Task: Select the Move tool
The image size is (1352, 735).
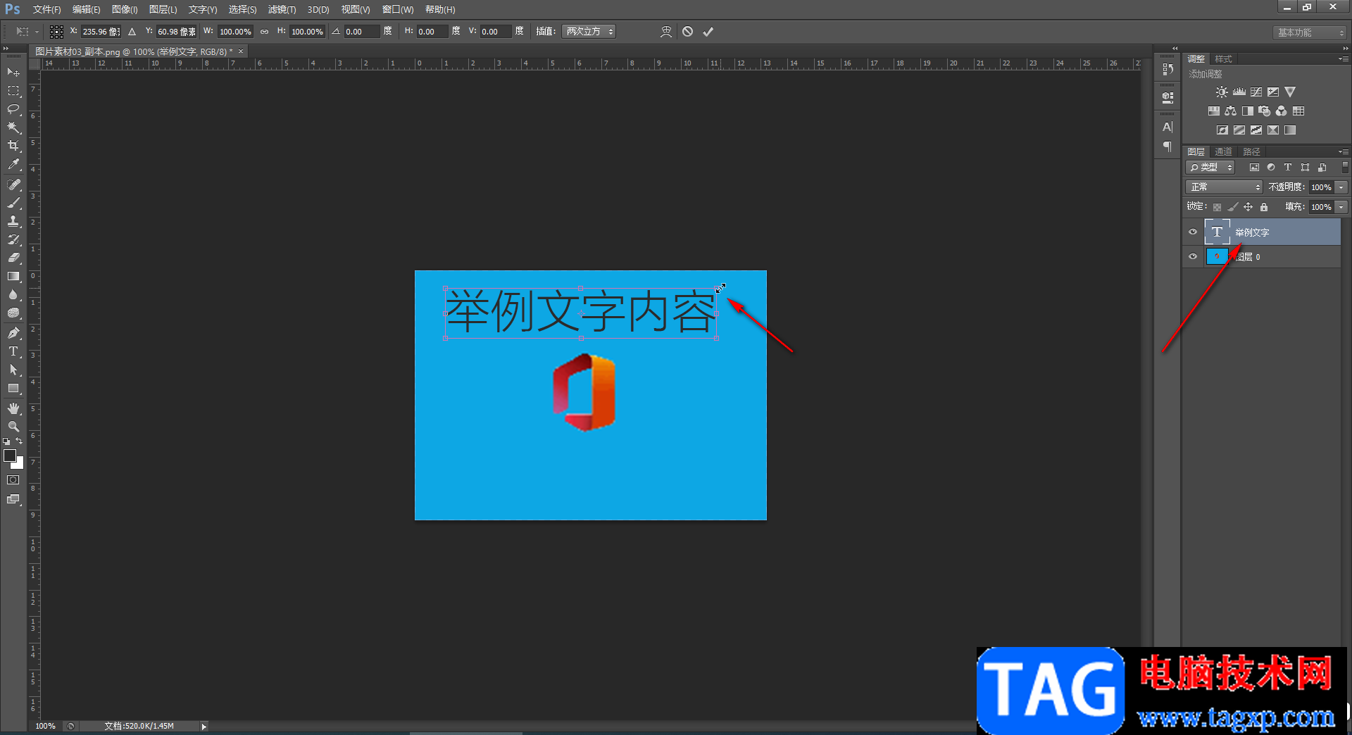Action: pos(13,73)
